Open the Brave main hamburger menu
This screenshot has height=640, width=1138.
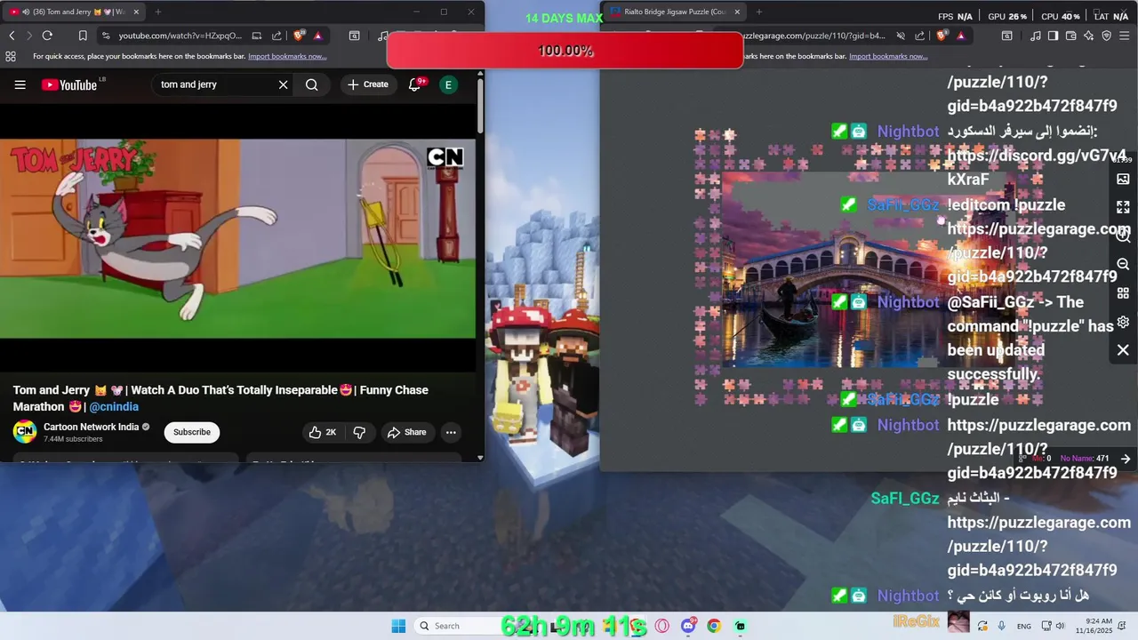(x=1126, y=36)
